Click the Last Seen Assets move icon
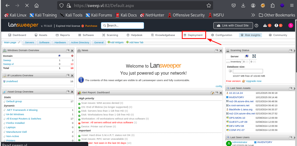This screenshot has height=146, width=297. point(291,88)
